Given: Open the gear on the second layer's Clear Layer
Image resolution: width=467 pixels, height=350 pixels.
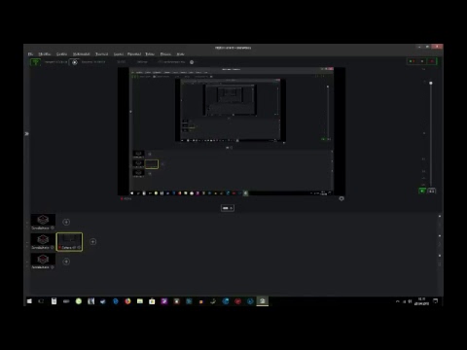Looking at the screenshot, I should click(53, 248).
